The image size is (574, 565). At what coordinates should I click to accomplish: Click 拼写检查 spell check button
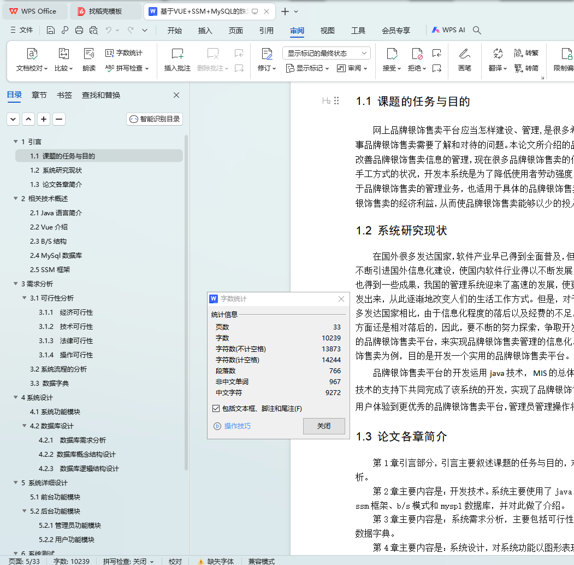[127, 68]
